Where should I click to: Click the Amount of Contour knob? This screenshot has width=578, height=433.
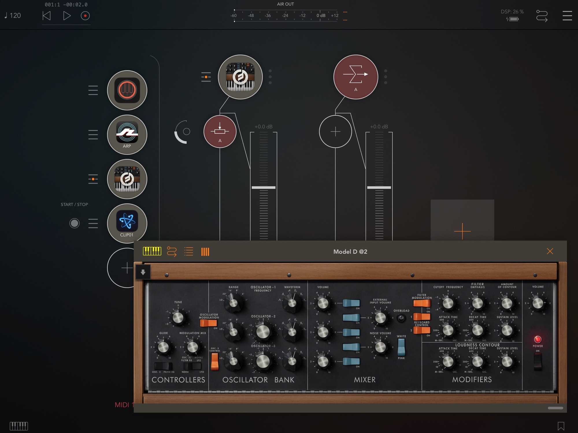coord(507,303)
